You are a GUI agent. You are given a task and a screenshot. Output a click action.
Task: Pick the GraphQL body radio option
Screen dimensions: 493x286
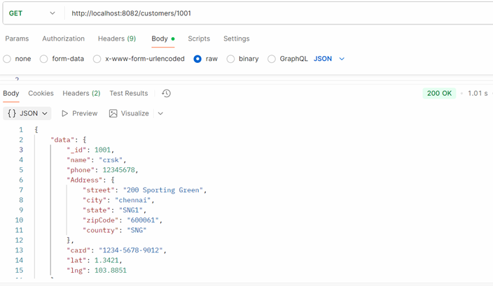(272, 59)
